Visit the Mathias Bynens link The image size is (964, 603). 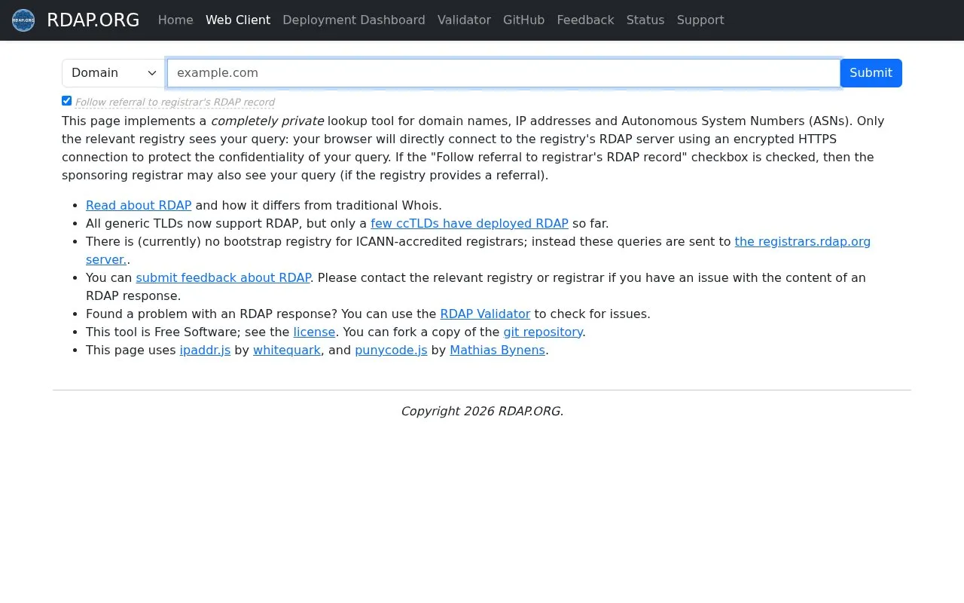tap(497, 350)
